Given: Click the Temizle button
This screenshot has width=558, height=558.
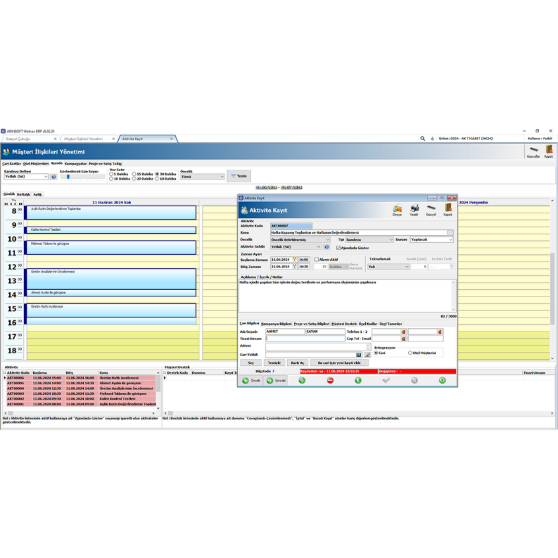Looking at the screenshot, I should 273,363.
